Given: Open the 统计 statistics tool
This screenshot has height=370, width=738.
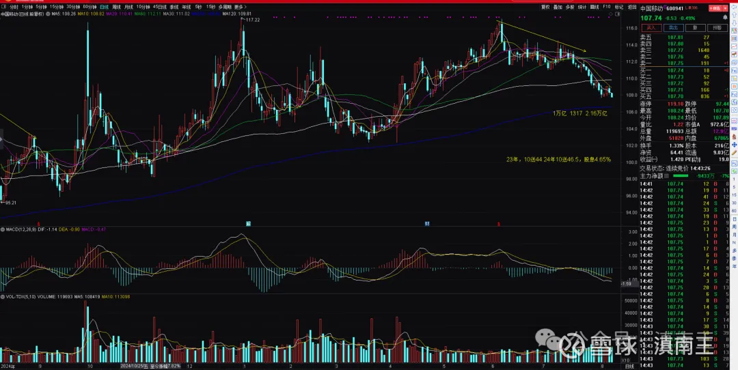Looking at the screenshot, I should pos(582,7).
